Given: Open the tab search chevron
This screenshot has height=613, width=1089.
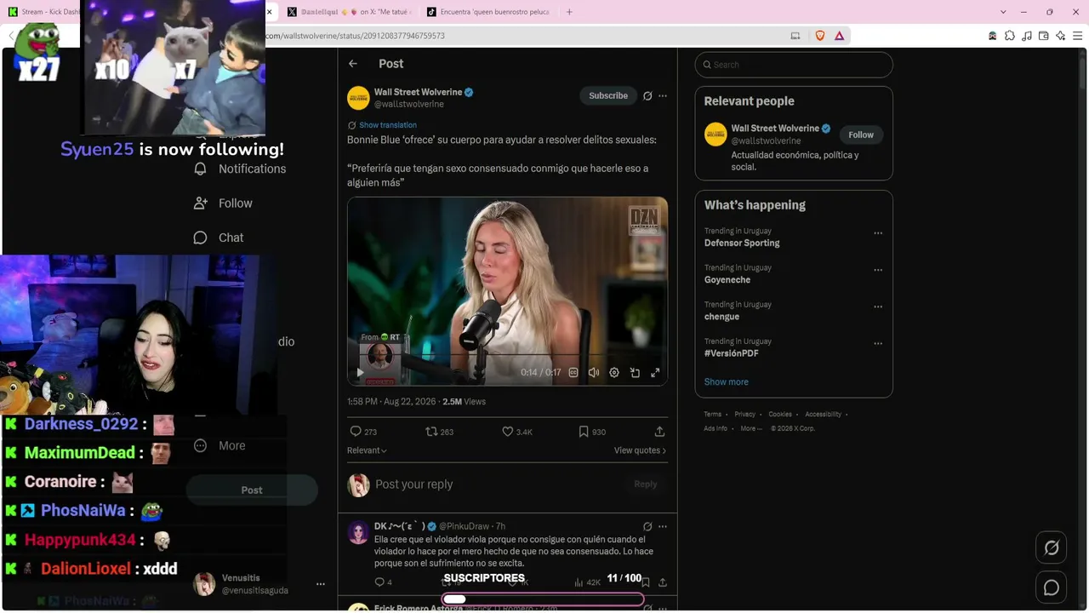Looking at the screenshot, I should (1004, 12).
